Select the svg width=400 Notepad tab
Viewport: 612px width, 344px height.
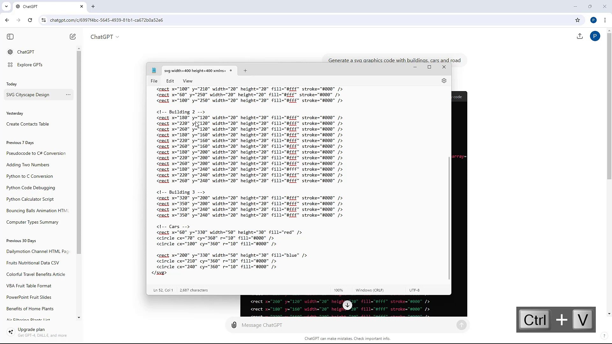(x=195, y=70)
